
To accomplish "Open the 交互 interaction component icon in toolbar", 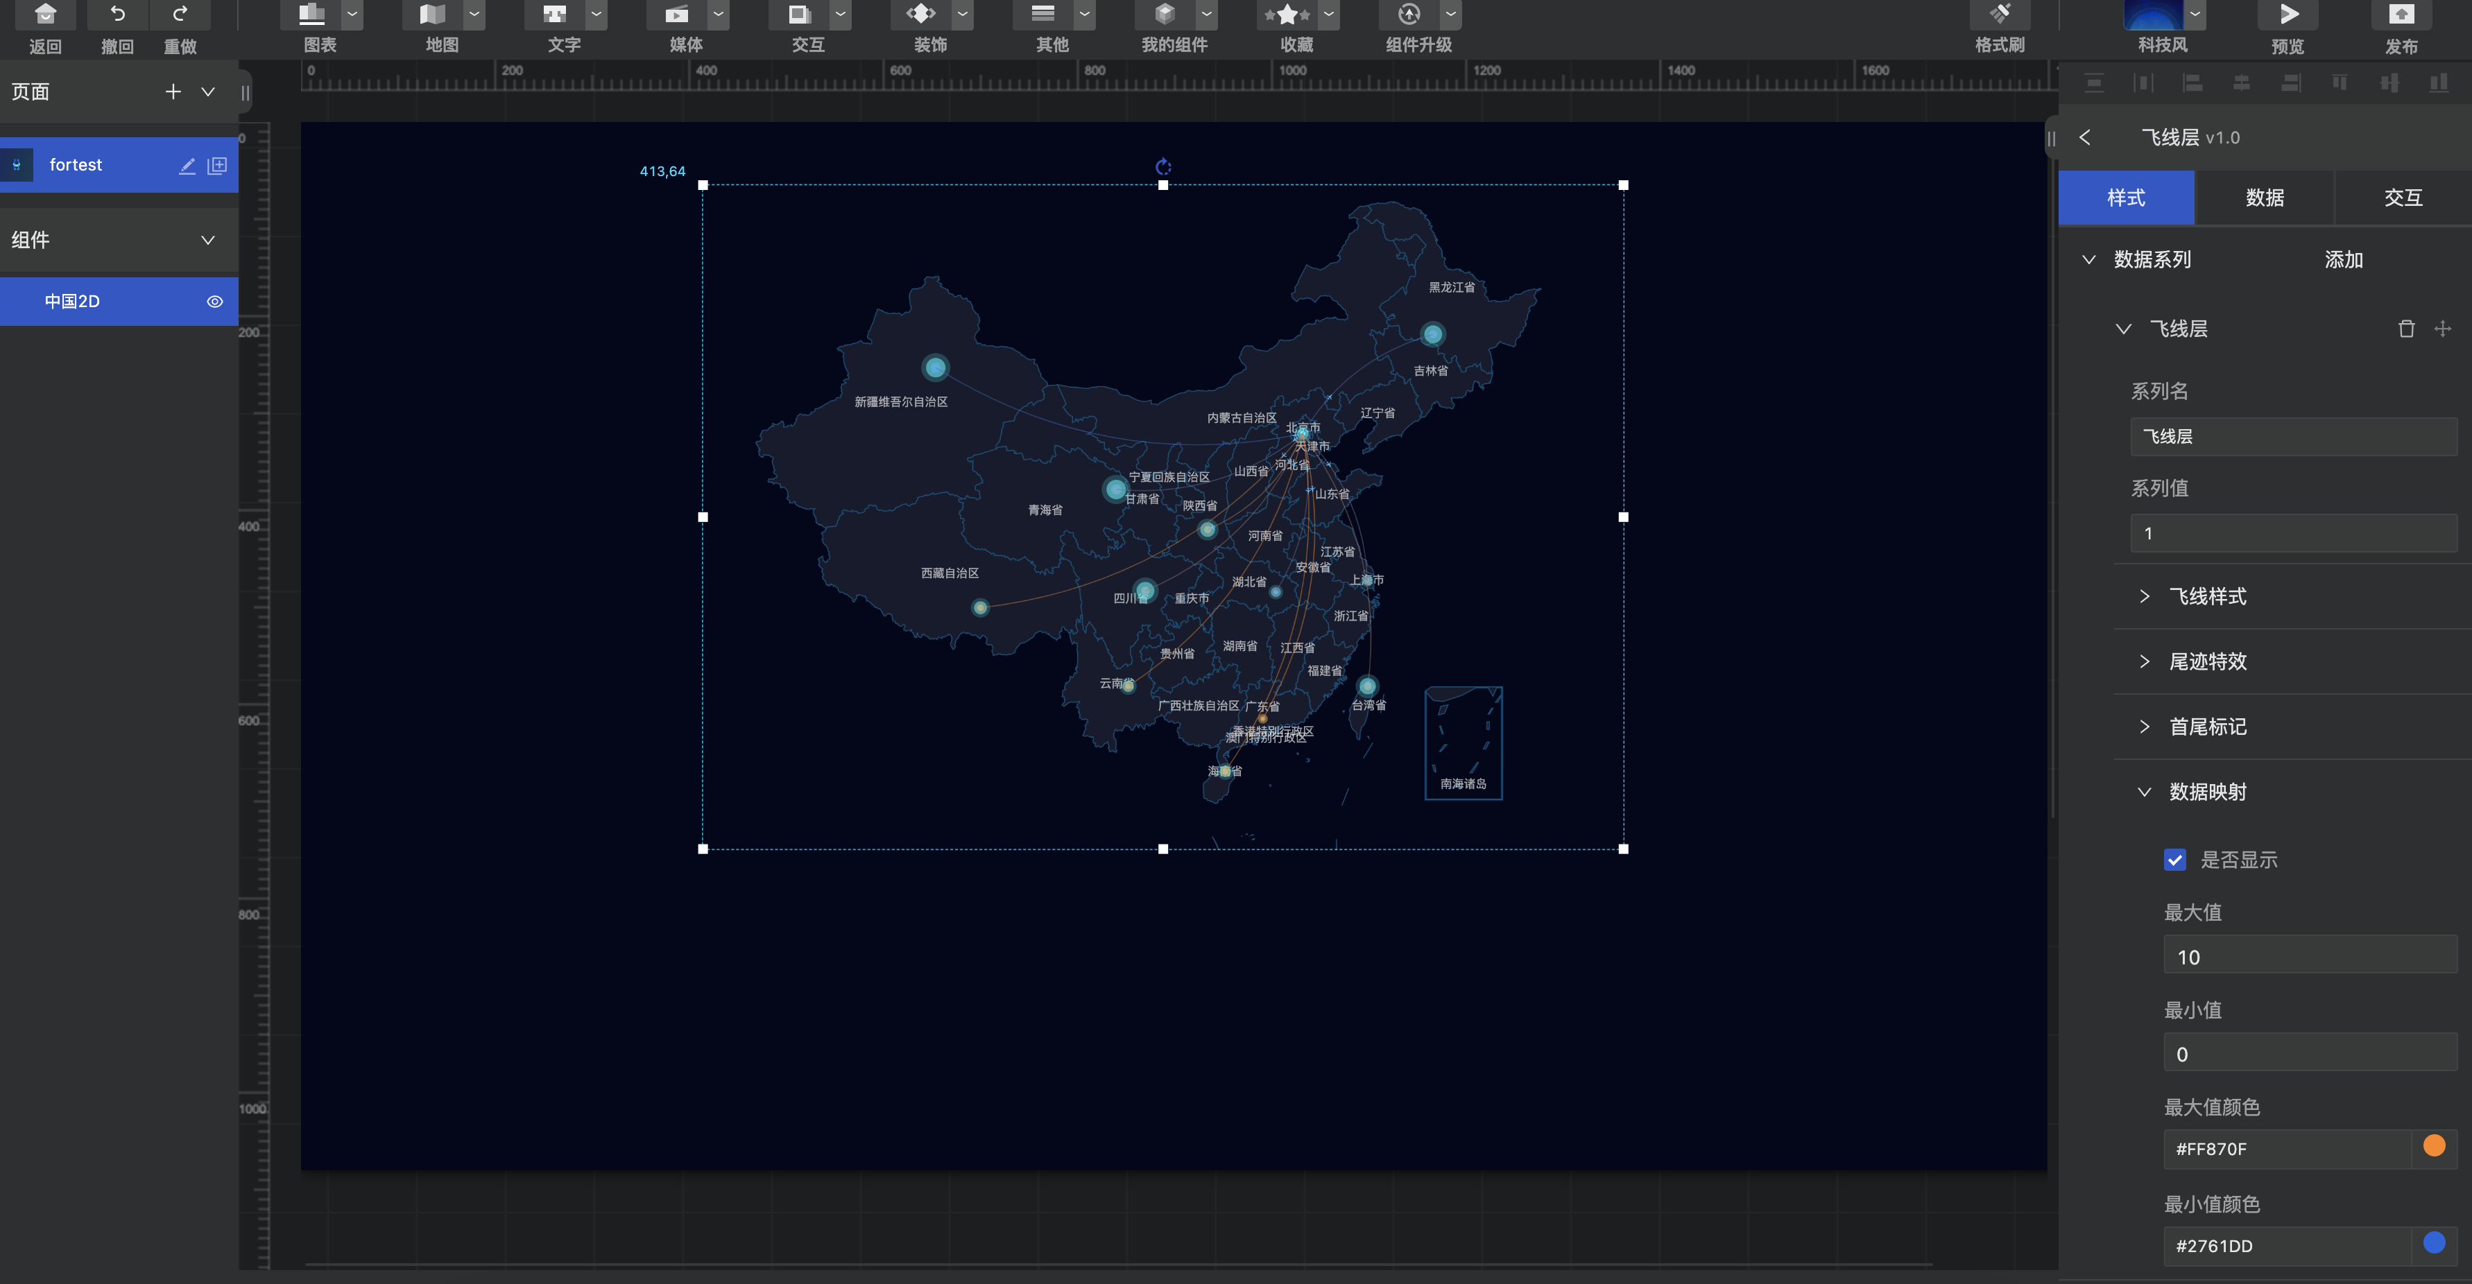I will click(x=798, y=15).
